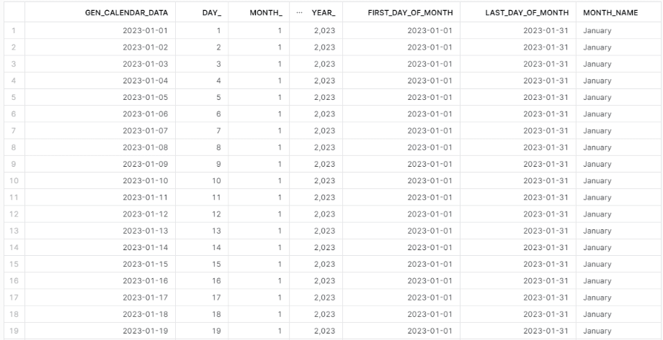Open the ellipsis menu beside YEAR_ header

299,13
